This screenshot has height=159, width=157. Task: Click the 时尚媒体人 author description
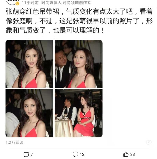[51, 3]
